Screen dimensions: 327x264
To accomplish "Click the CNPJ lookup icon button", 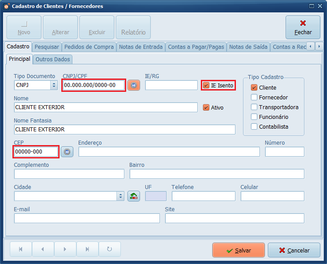I will tap(133, 85).
